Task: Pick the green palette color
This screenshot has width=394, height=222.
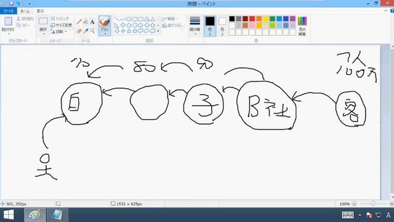Action: (x=272, y=18)
